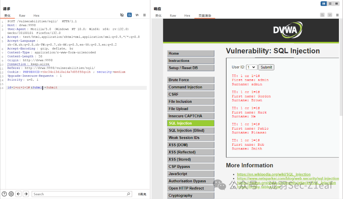Open JavaScript menu item
This screenshot has width=343, height=199.
[191, 174]
